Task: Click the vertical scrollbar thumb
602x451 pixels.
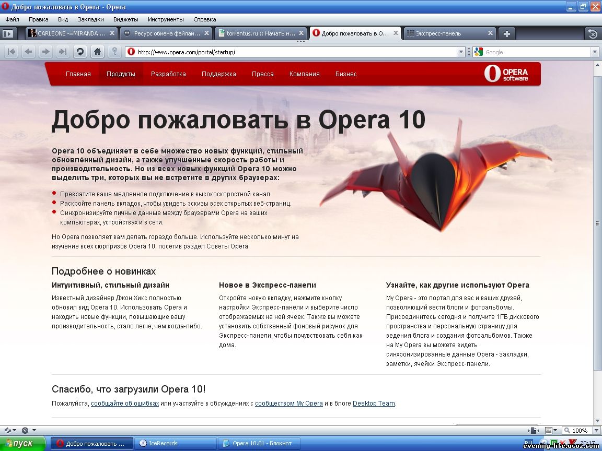Action: 597,223
